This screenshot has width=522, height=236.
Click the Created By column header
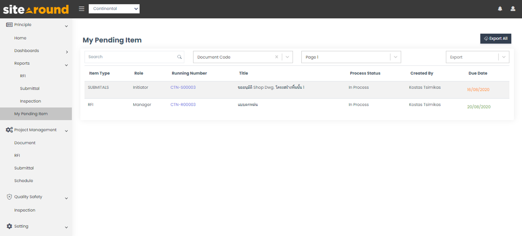pos(422,73)
